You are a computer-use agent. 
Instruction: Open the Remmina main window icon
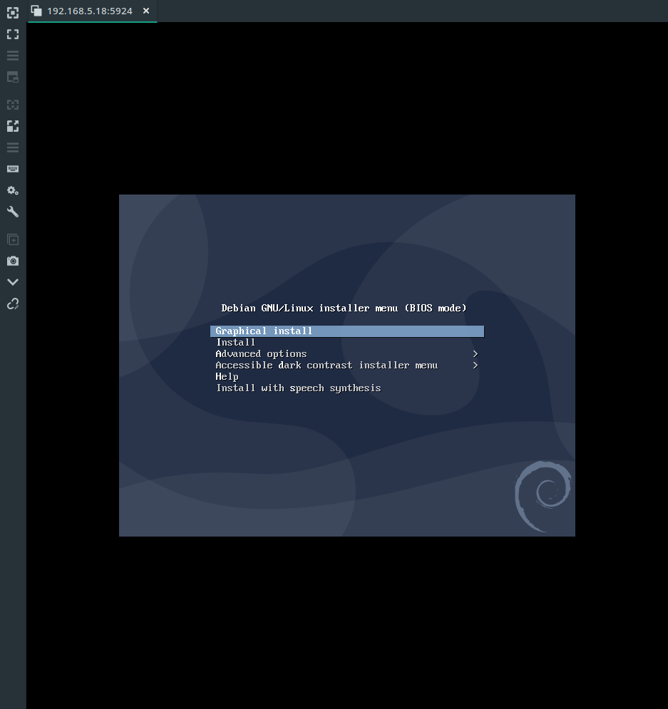(x=13, y=13)
